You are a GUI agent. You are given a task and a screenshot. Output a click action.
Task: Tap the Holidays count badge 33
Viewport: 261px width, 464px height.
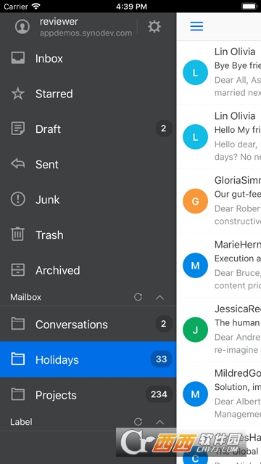pyautogui.click(x=162, y=359)
